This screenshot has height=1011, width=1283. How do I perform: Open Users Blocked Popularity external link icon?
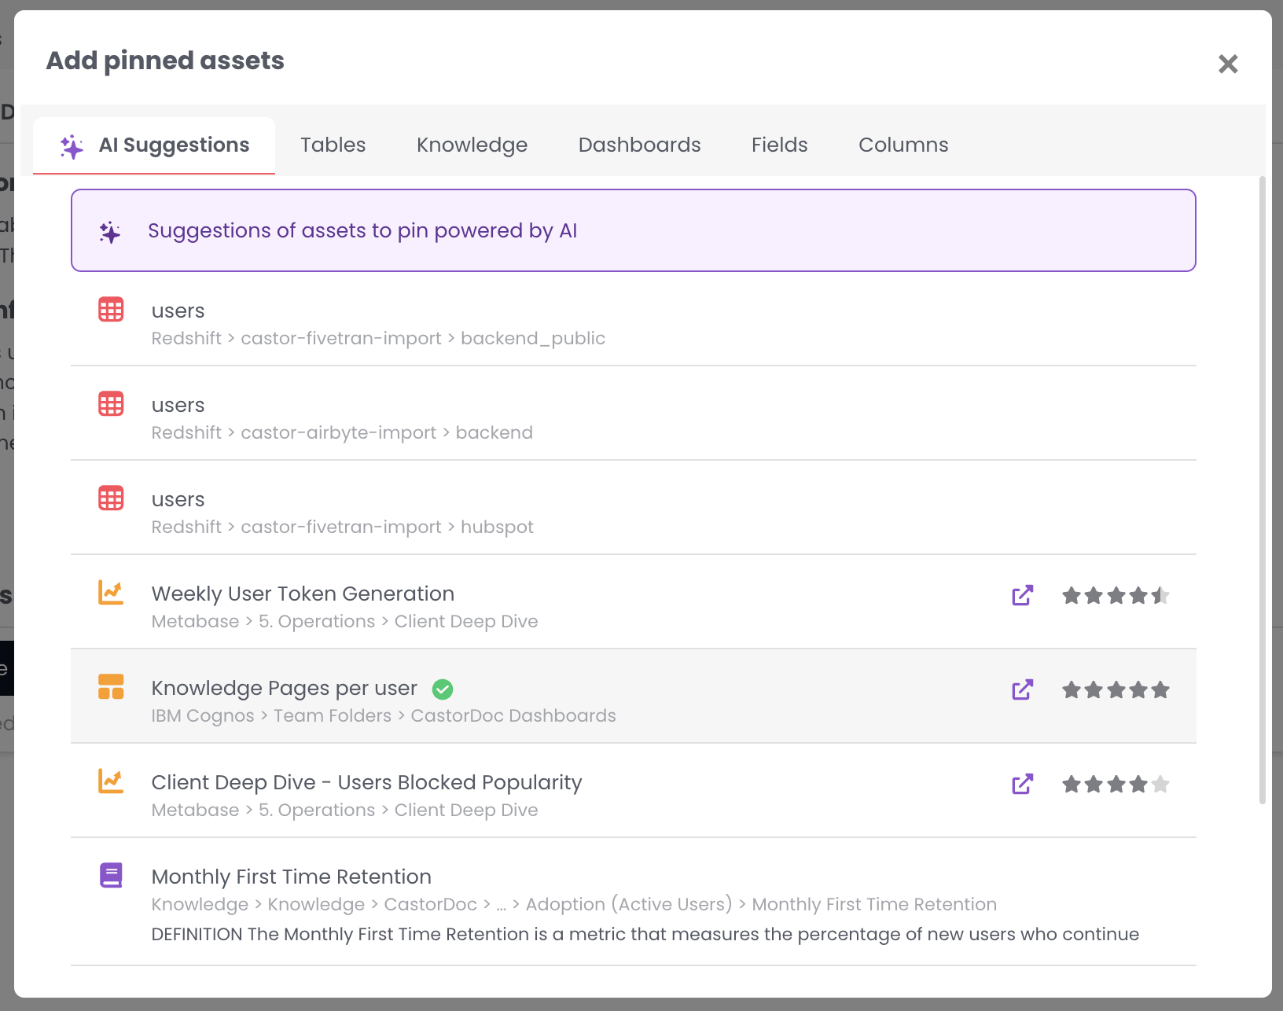pyautogui.click(x=1022, y=784)
